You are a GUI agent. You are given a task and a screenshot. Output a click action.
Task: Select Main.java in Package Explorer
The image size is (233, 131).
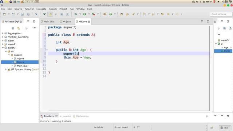22,65
